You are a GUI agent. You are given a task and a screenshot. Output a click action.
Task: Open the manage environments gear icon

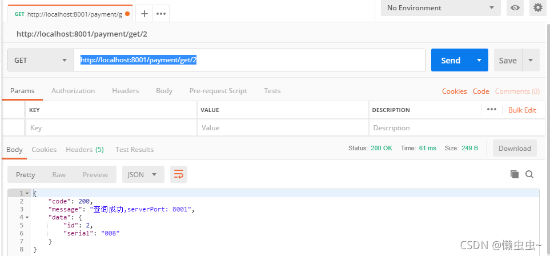coord(538,8)
